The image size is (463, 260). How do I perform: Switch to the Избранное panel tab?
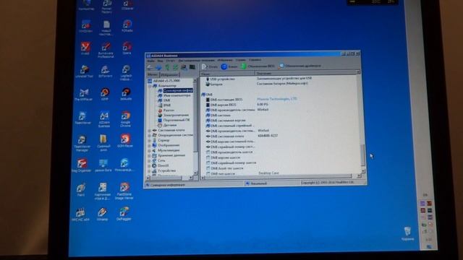(169, 75)
